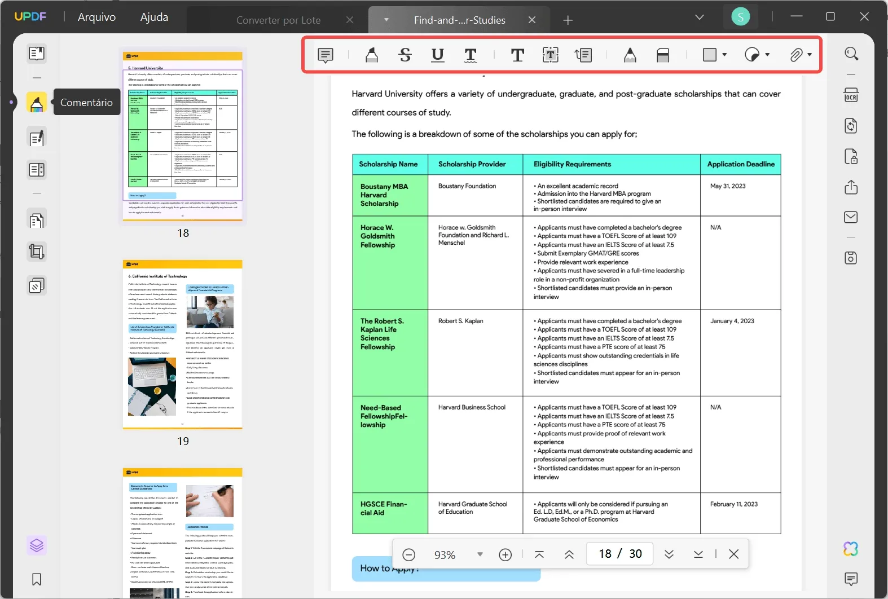The image size is (888, 599).
Task: Close the Converter por Lote tab
Action: coord(350,20)
